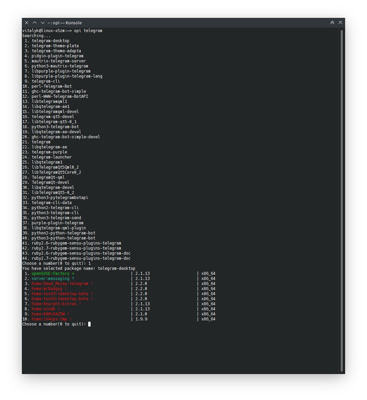Click the "telegram-cli-data" entry
This screenshot has height=400, width=367.
[x=52, y=203]
